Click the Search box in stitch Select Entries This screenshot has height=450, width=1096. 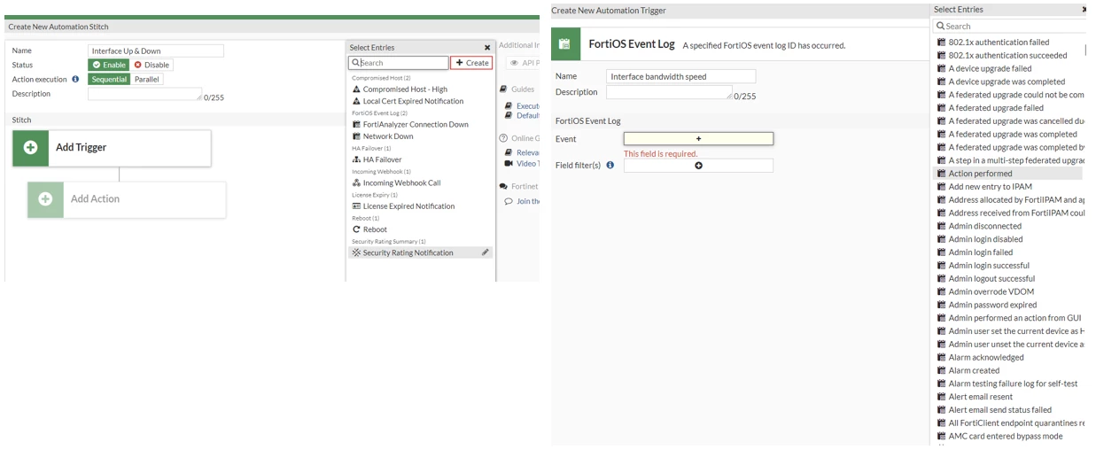pyautogui.click(x=399, y=63)
